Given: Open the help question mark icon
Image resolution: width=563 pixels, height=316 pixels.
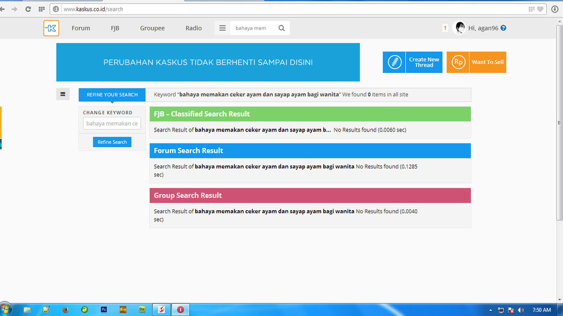Looking at the screenshot, I should (504, 28).
